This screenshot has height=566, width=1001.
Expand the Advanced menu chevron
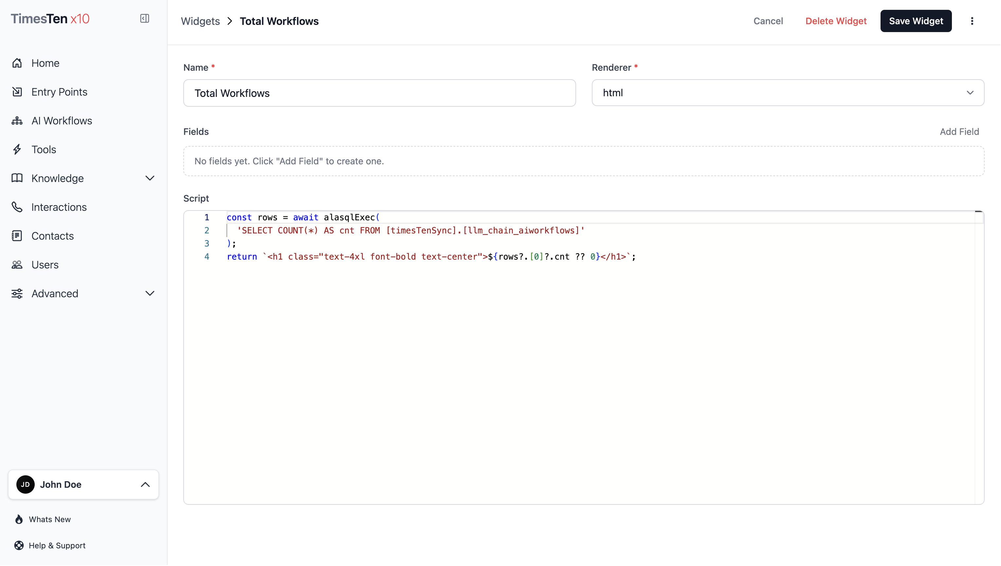point(150,293)
